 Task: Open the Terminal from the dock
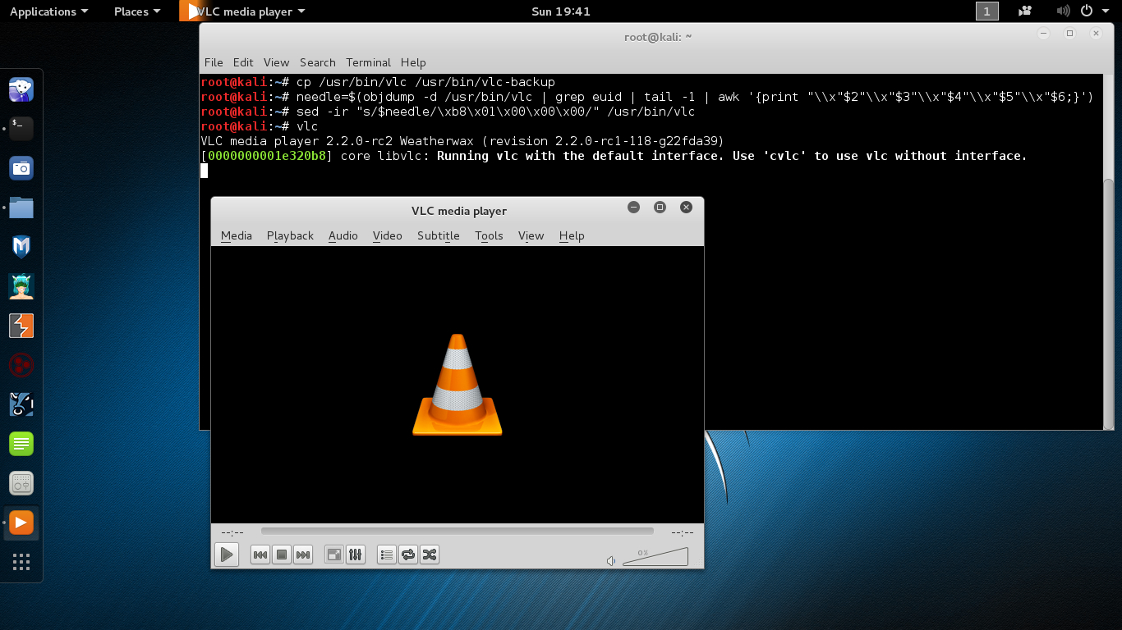(21, 128)
